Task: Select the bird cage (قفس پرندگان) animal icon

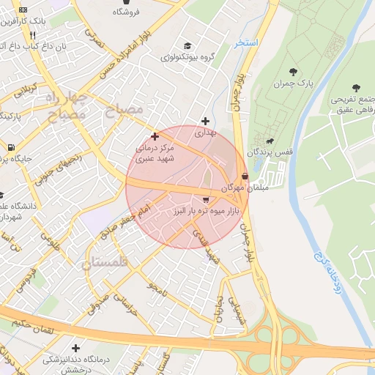Action: click(x=270, y=141)
